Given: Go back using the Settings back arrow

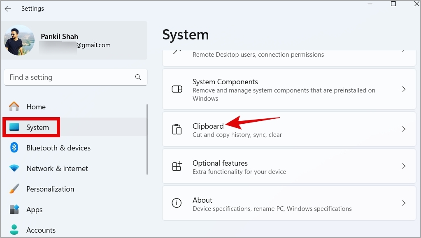Looking at the screenshot, I should pos(8,9).
